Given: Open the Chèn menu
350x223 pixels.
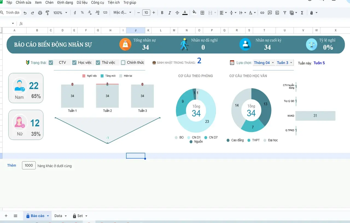Looking at the screenshot, I should coord(49,2).
